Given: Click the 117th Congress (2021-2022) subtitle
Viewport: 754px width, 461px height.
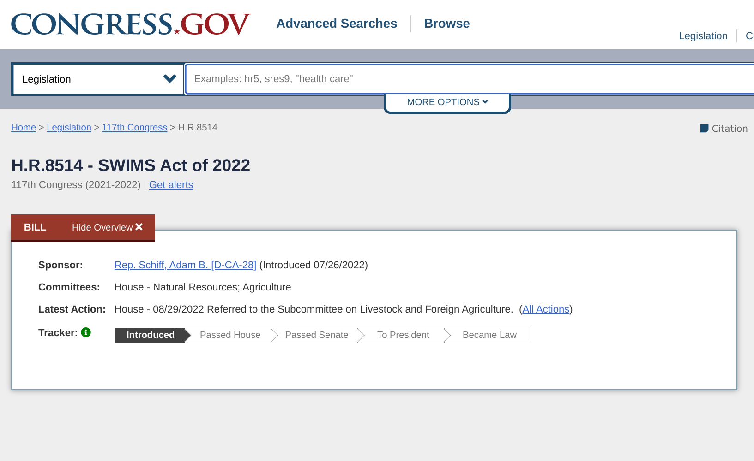Looking at the screenshot, I should (76, 185).
